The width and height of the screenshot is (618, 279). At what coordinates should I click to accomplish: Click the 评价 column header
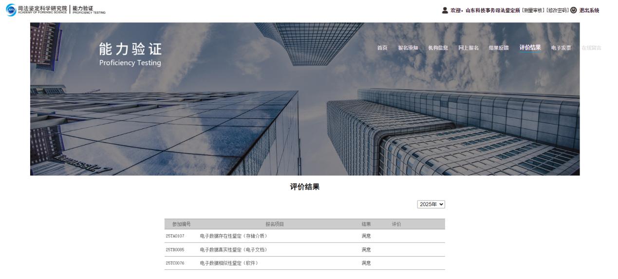point(396,224)
